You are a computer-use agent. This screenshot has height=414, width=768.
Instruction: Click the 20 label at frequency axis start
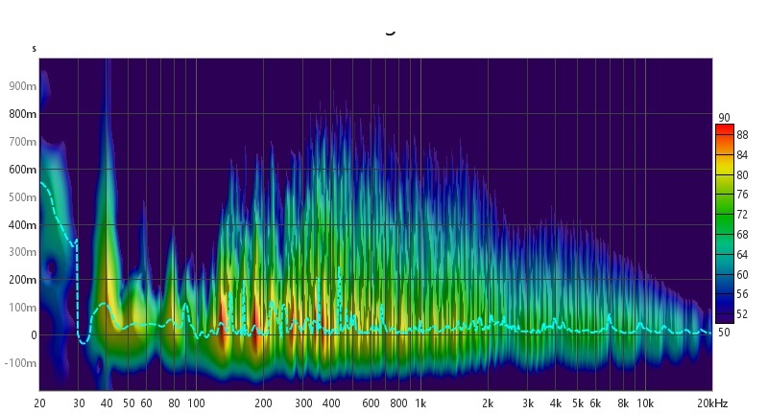[x=40, y=403]
